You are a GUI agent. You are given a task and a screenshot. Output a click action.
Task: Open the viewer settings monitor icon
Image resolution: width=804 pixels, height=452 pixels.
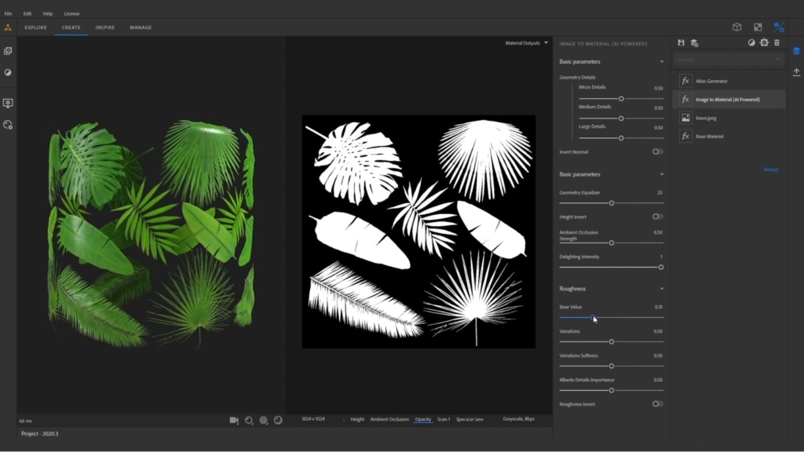pos(8,103)
